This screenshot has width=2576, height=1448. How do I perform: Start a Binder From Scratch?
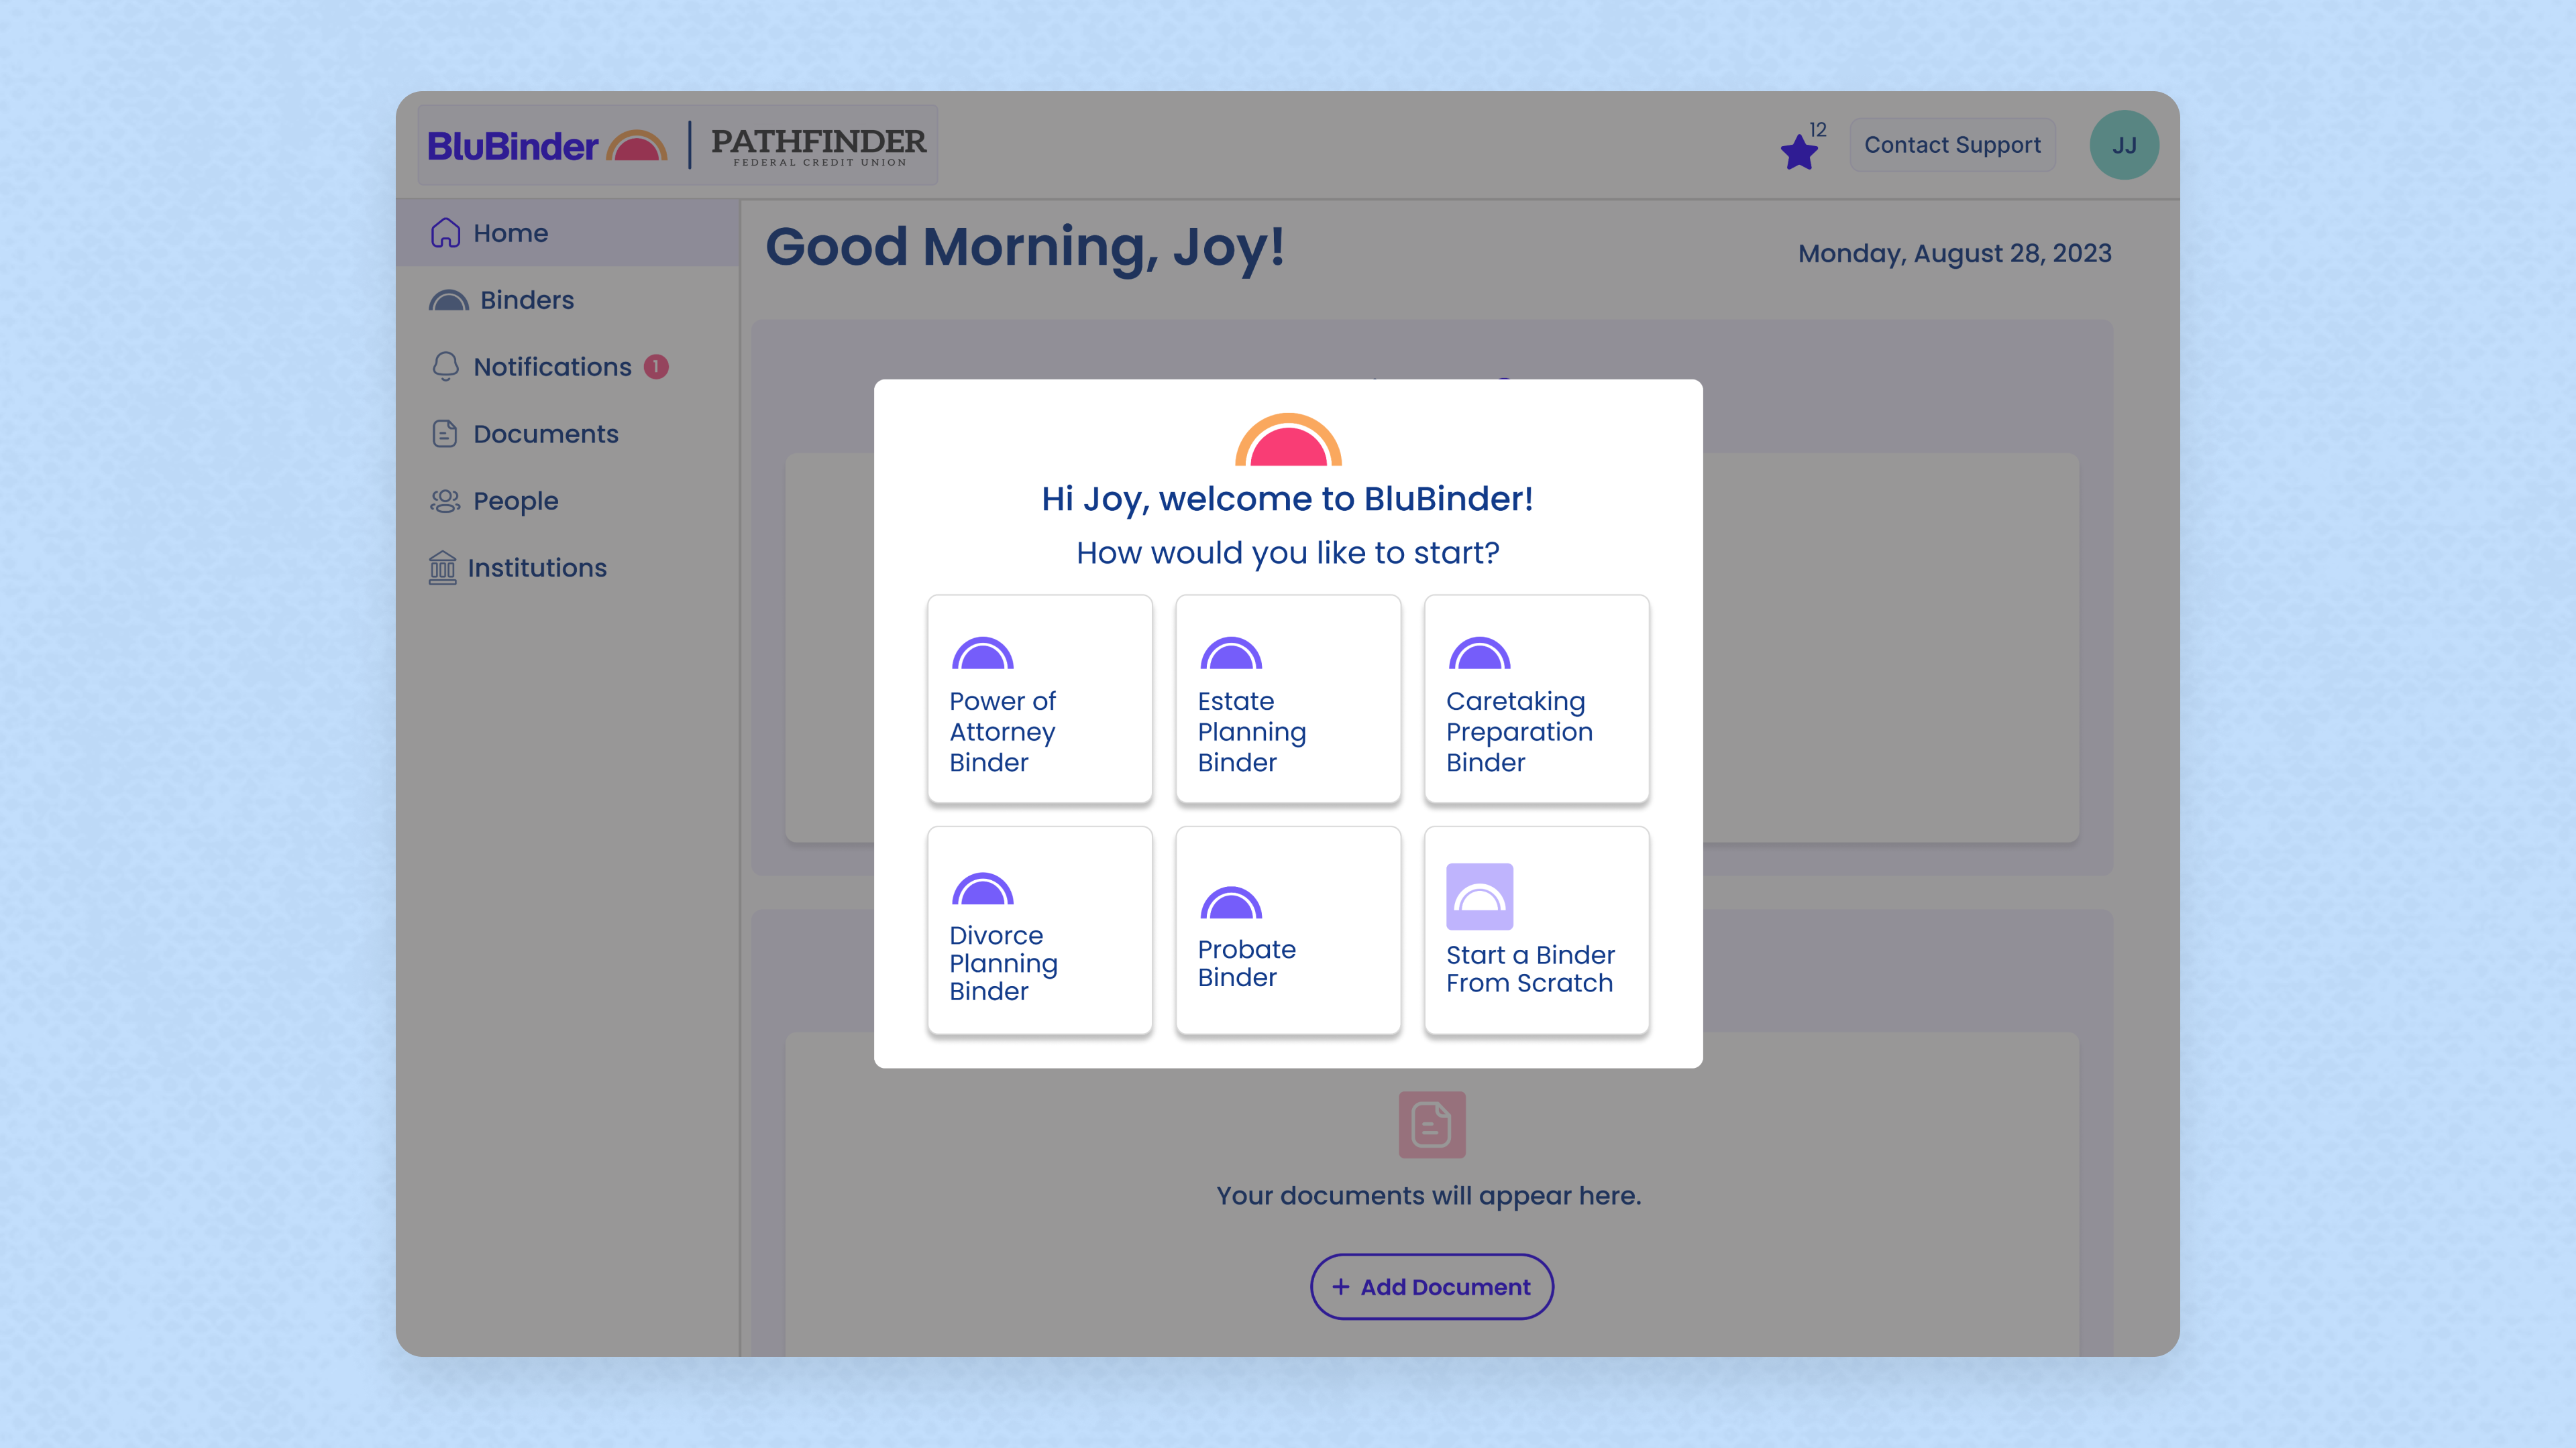pos(1536,930)
